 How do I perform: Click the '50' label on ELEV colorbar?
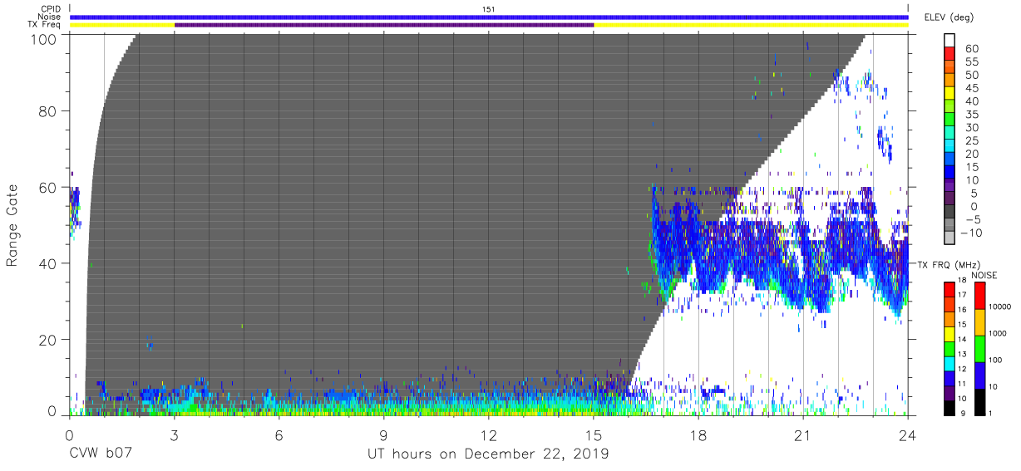click(971, 76)
